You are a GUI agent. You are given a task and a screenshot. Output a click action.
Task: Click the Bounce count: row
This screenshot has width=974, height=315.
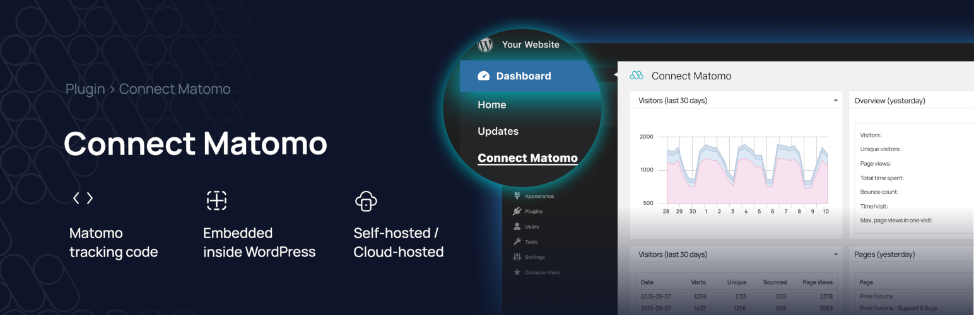coord(879,192)
